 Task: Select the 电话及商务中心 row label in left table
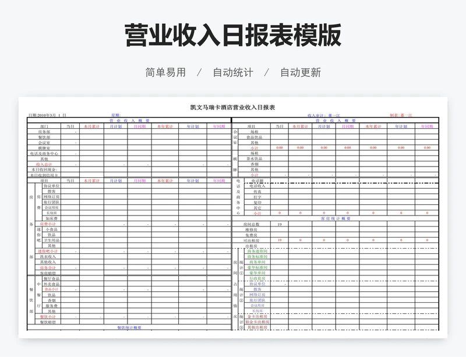44,153
